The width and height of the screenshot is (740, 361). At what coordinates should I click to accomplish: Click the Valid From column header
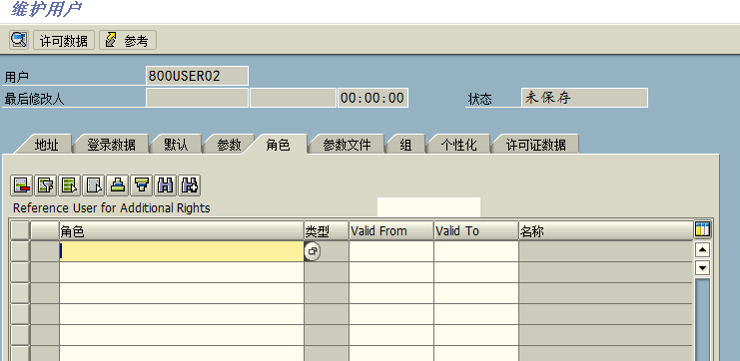coord(391,230)
